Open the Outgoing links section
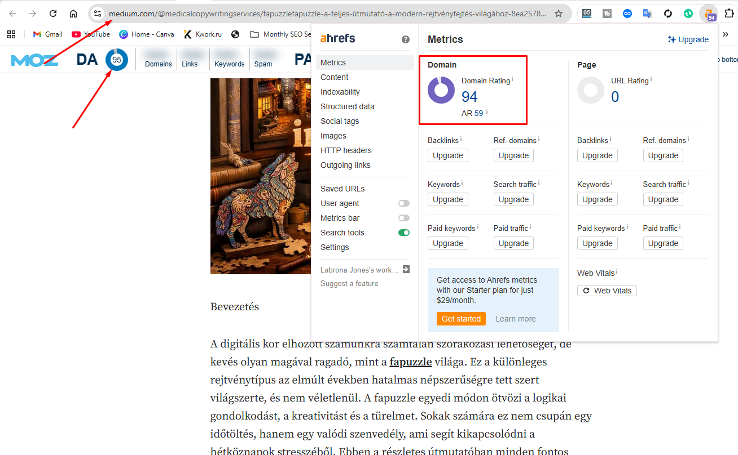The width and height of the screenshot is (738, 455). tap(345, 165)
